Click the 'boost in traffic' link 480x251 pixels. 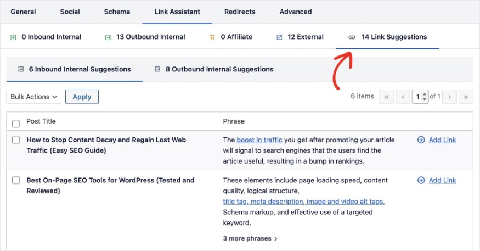click(x=259, y=140)
